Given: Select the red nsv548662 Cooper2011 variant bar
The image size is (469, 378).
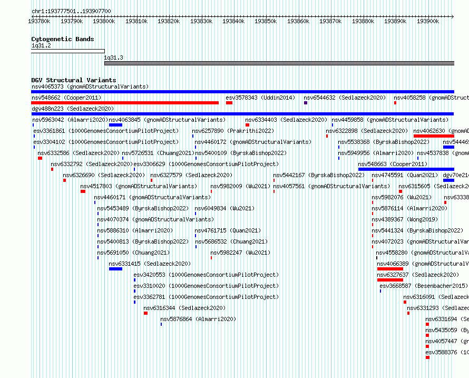Looking at the screenshot, I should pyautogui.click(x=125, y=103).
